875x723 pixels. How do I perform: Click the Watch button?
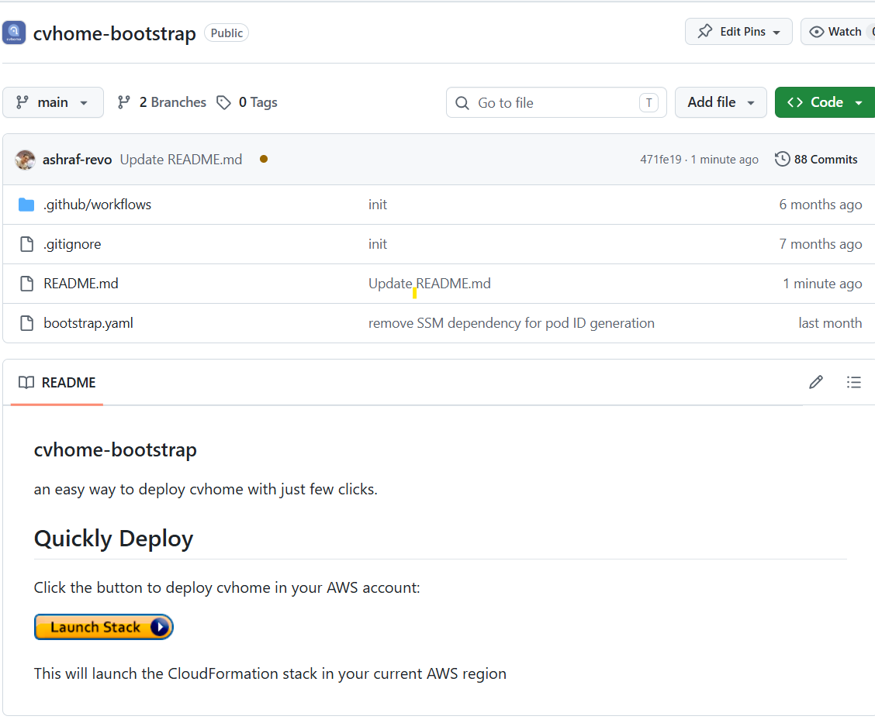[x=837, y=32]
